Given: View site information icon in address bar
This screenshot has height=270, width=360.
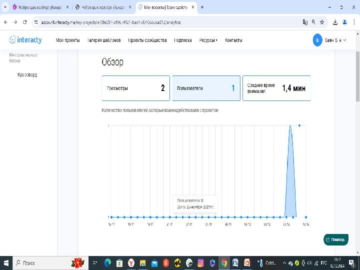Looking at the screenshot, I should click(x=36, y=22).
